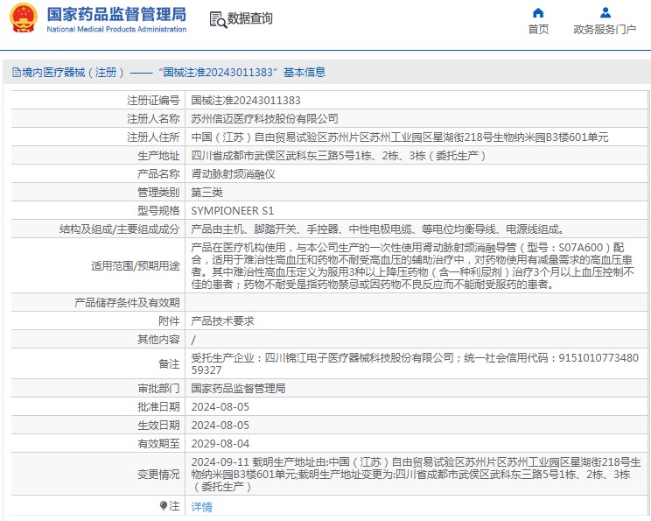Click the 注册人住所 address value
Image resolution: width=651 pixels, height=521 pixels.
pyautogui.click(x=400, y=137)
